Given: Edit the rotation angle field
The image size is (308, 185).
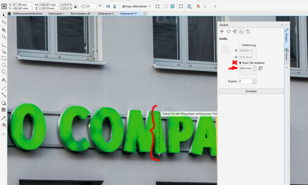Looking at the screenshot, I should point(91,6).
